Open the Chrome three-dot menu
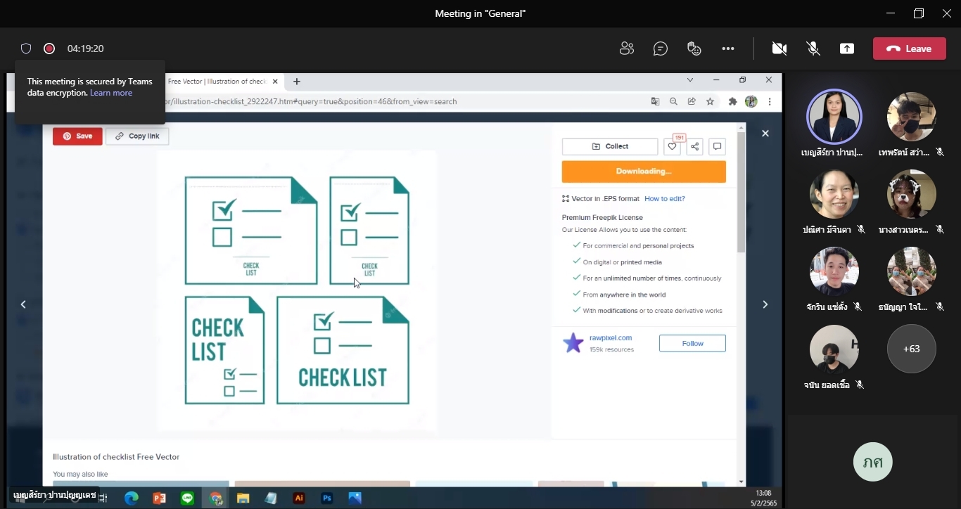 [770, 101]
